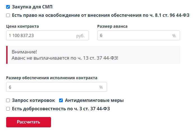Disable the Антидемпинговые меры checkbox
The width and height of the screenshot is (194, 131).
pos(61,100)
